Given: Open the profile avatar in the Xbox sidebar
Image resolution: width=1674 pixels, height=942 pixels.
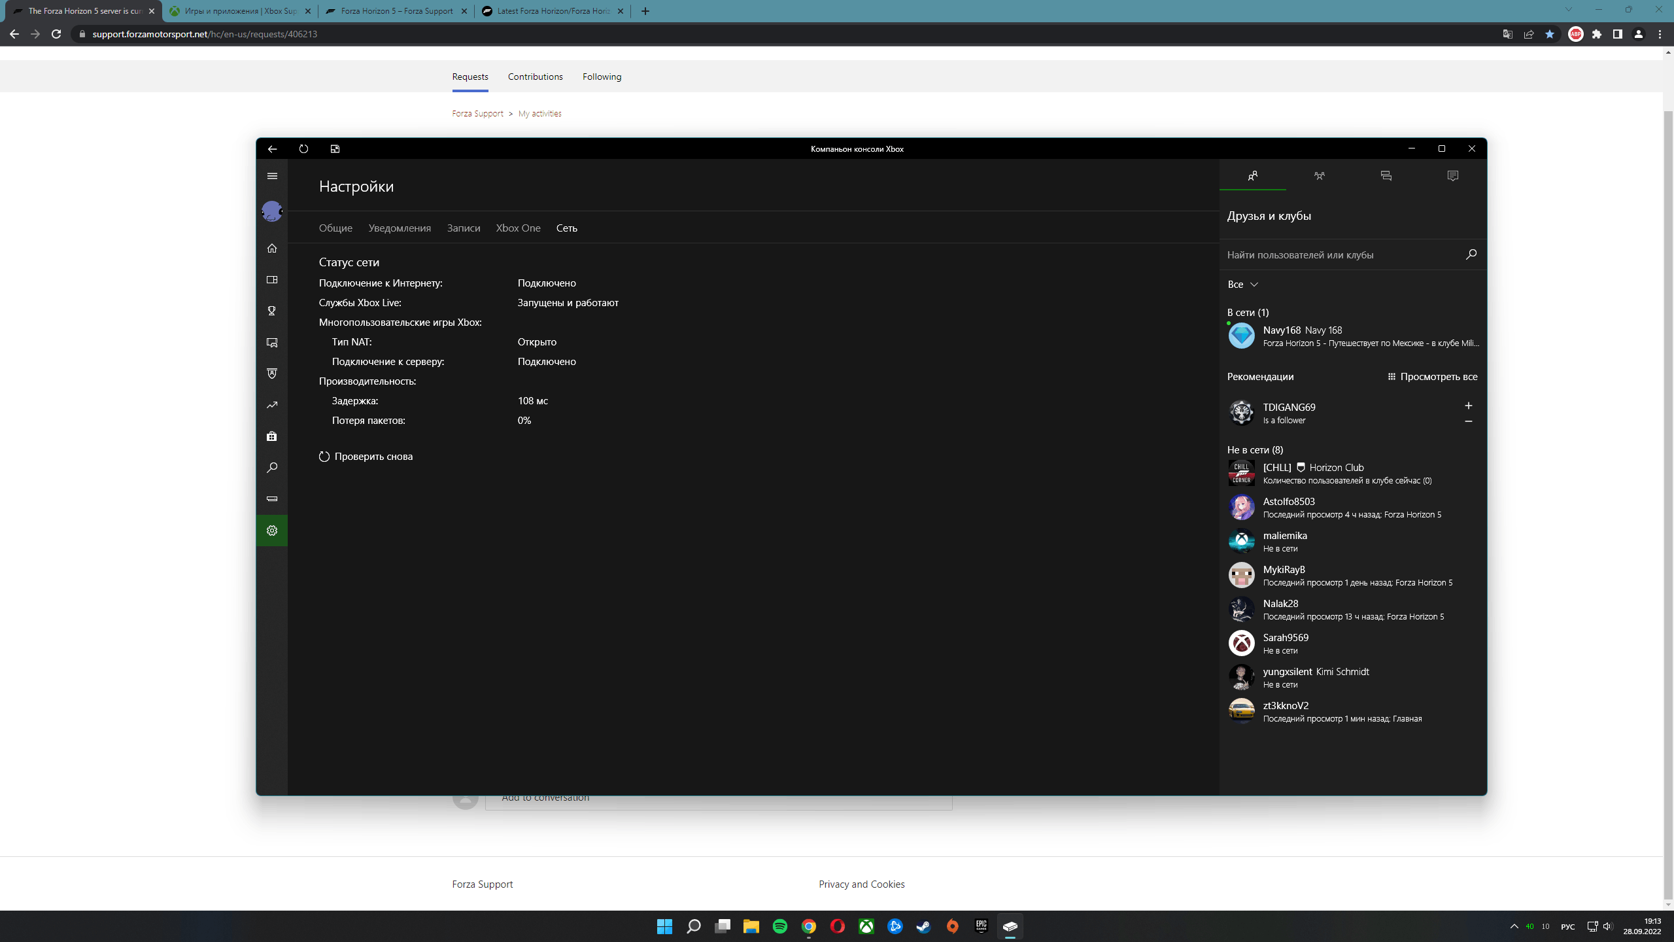Looking at the screenshot, I should click(272, 211).
